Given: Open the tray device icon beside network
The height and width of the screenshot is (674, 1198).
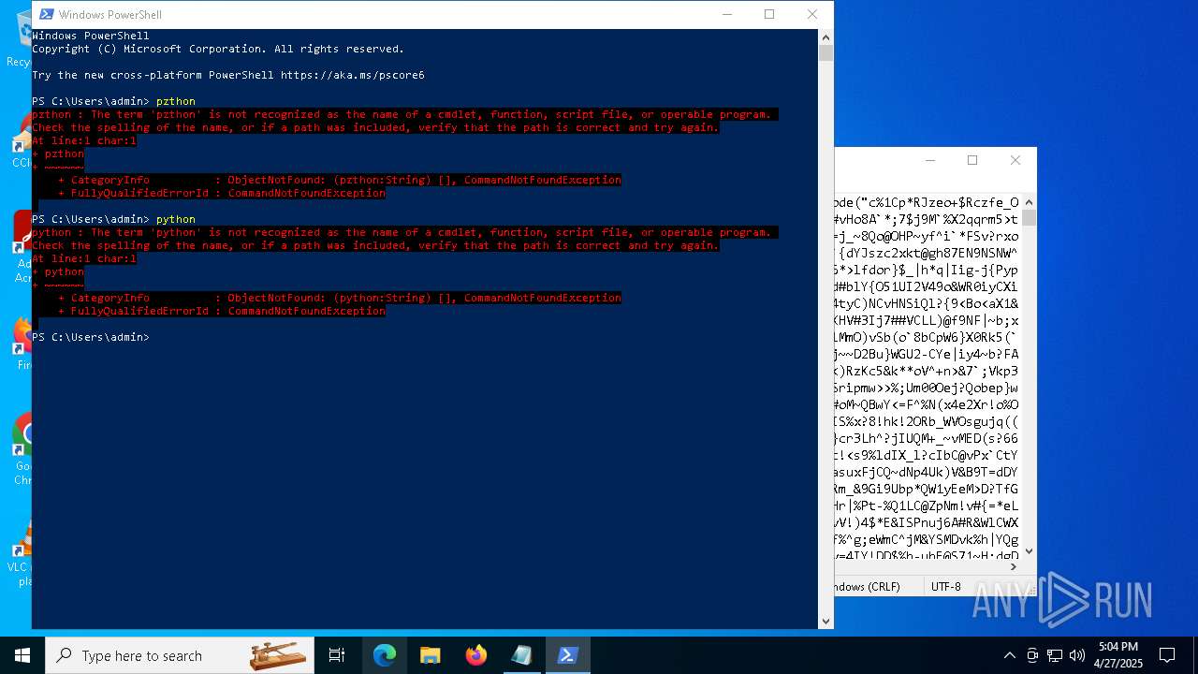Looking at the screenshot, I should click(x=1032, y=655).
